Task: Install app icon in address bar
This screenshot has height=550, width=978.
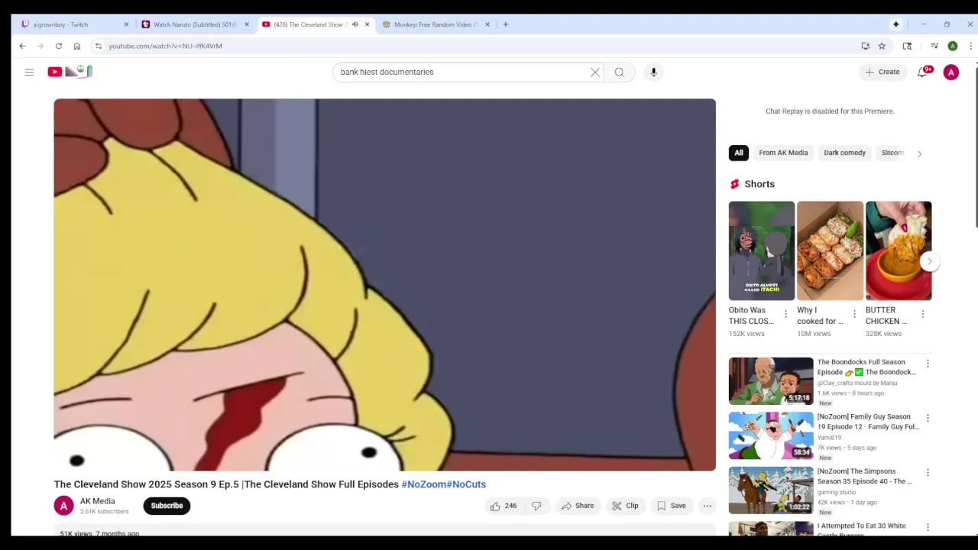Action: coord(866,46)
